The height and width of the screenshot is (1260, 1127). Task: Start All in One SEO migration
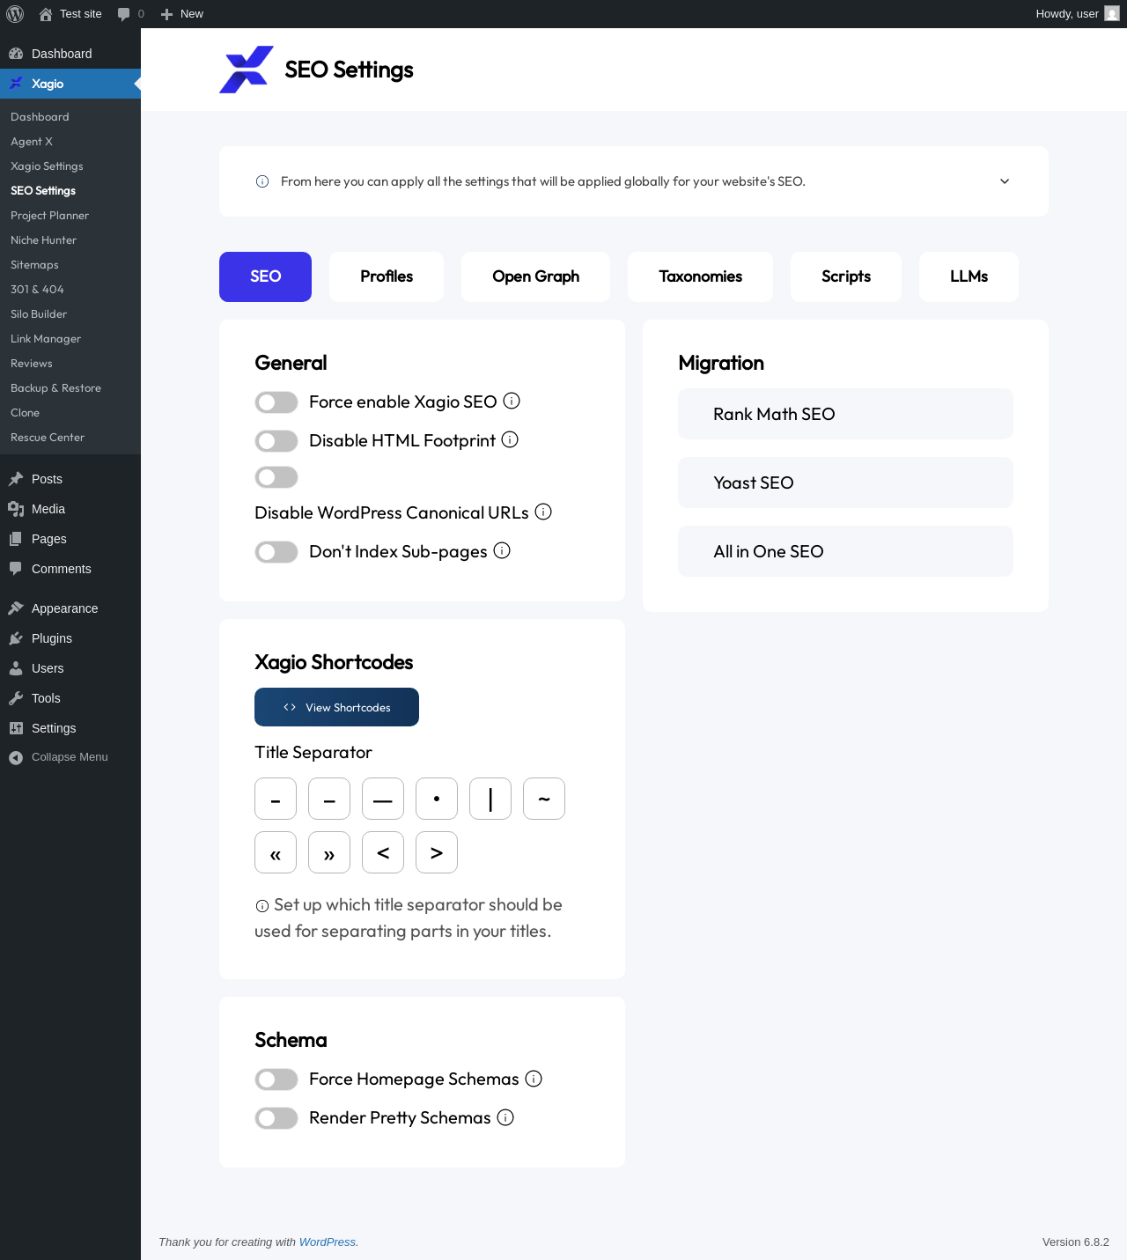point(845,551)
